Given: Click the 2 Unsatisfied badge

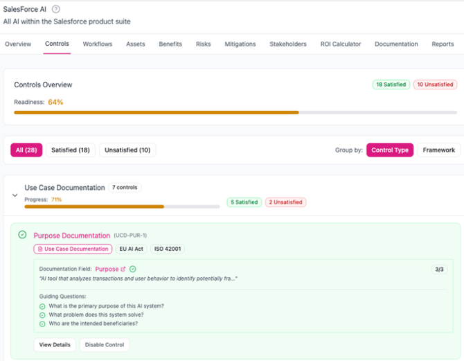Looking at the screenshot, I should tap(285, 202).
